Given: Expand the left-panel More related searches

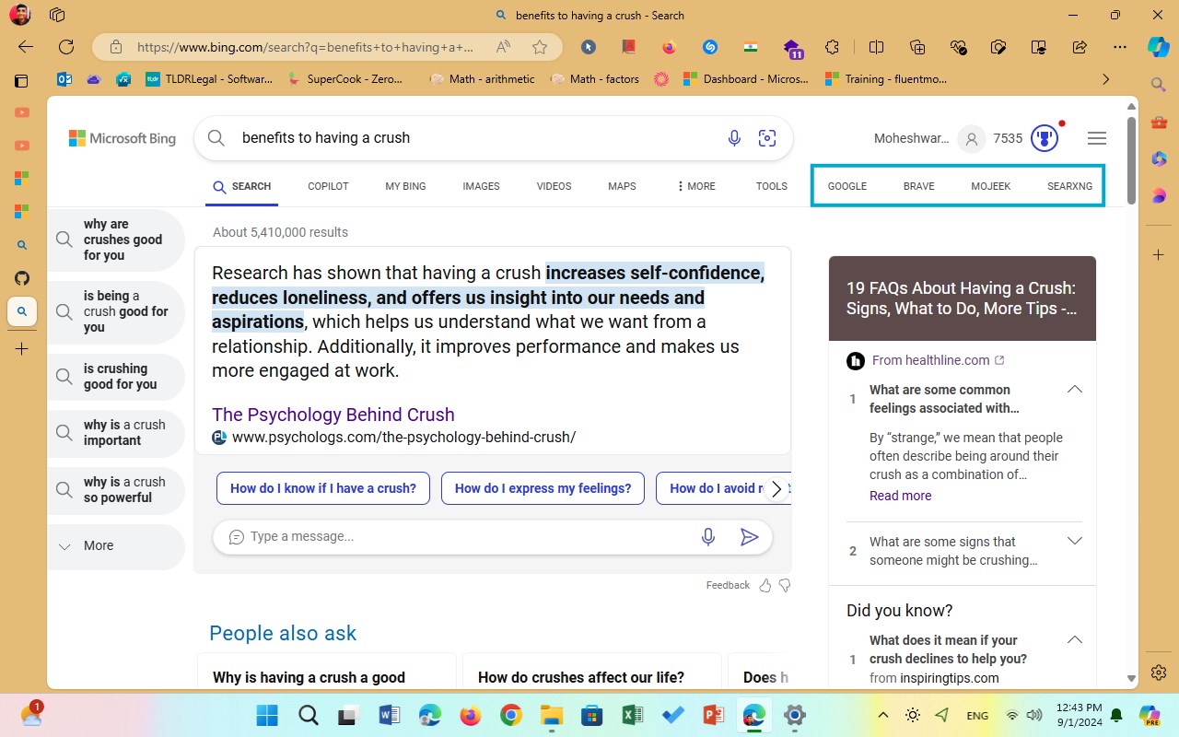Looking at the screenshot, I should click(116, 546).
